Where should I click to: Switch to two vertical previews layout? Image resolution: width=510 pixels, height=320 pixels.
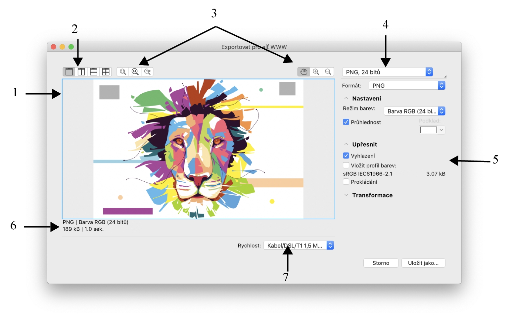81,72
